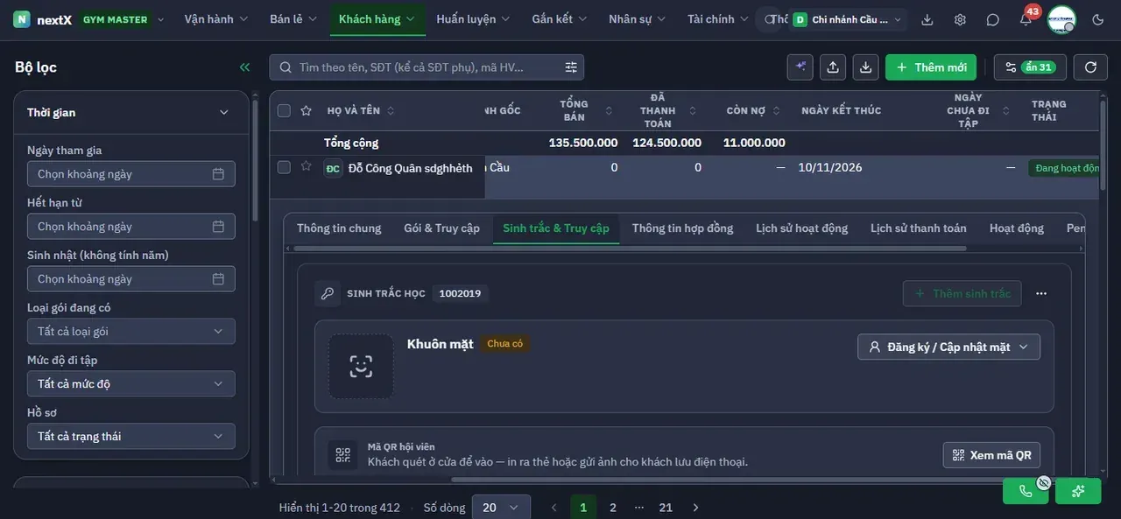Viewport: 1121px width, 519px height.
Task: Toggle the star filter in the table header
Action: click(306, 110)
